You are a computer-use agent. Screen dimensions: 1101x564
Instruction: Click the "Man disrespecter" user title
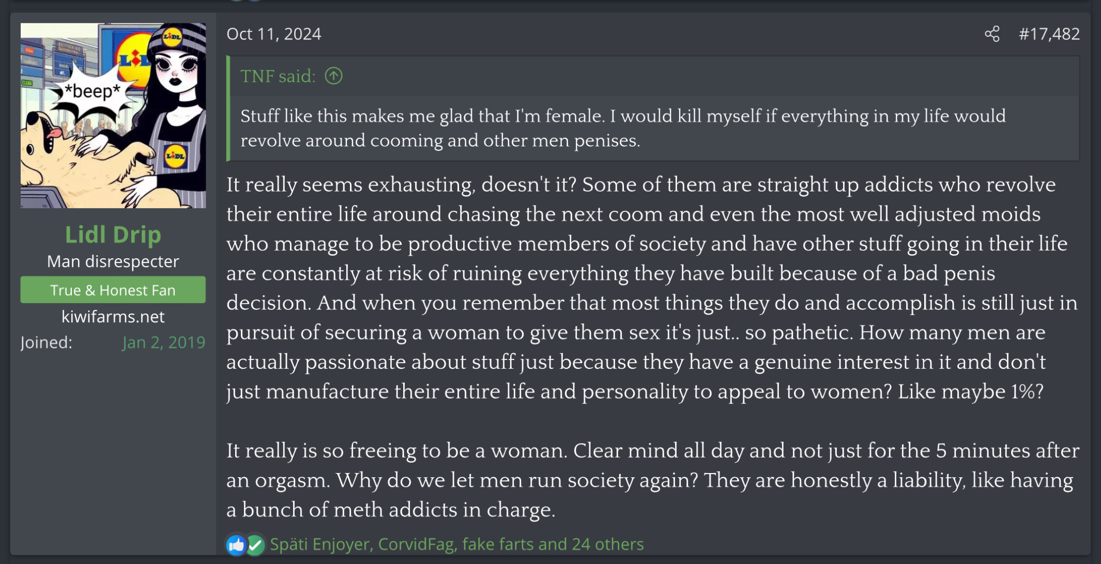pyautogui.click(x=113, y=262)
